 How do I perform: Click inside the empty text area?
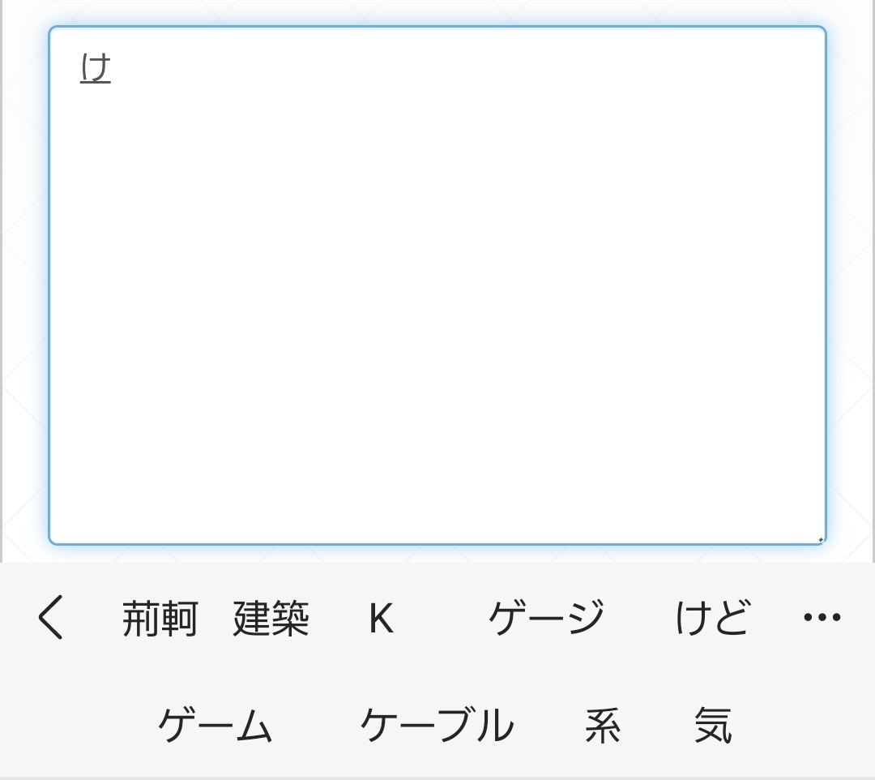point(437,308)
